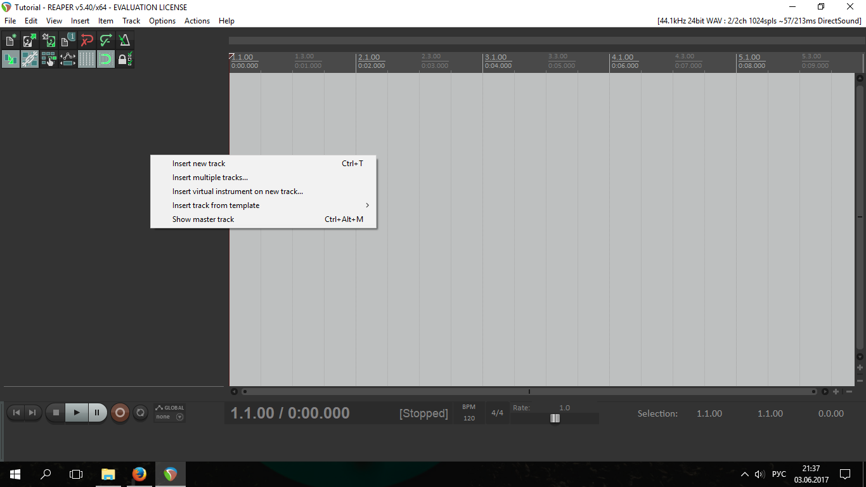Screen dimensions: 866x487
Task: Open the Track menu
Action: click(x=131, y=21)
